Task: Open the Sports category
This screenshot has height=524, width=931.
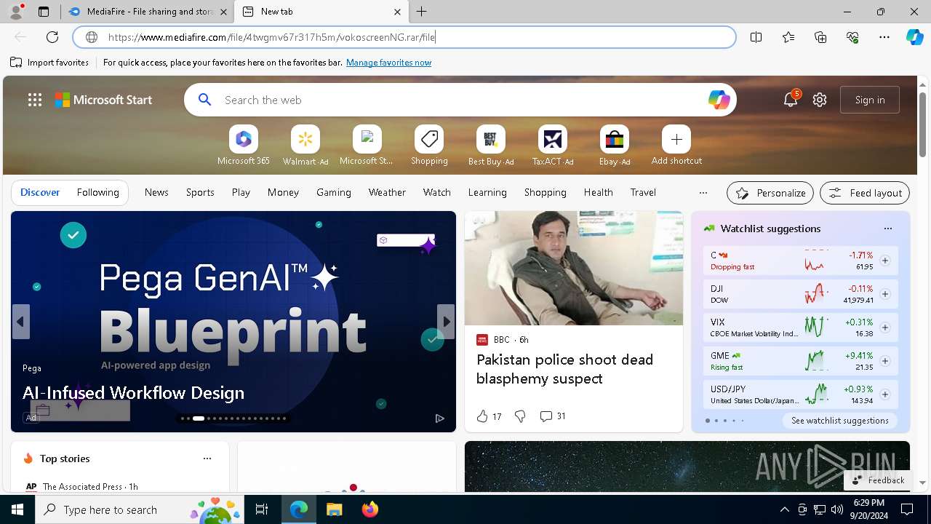Action: (200, 193)
